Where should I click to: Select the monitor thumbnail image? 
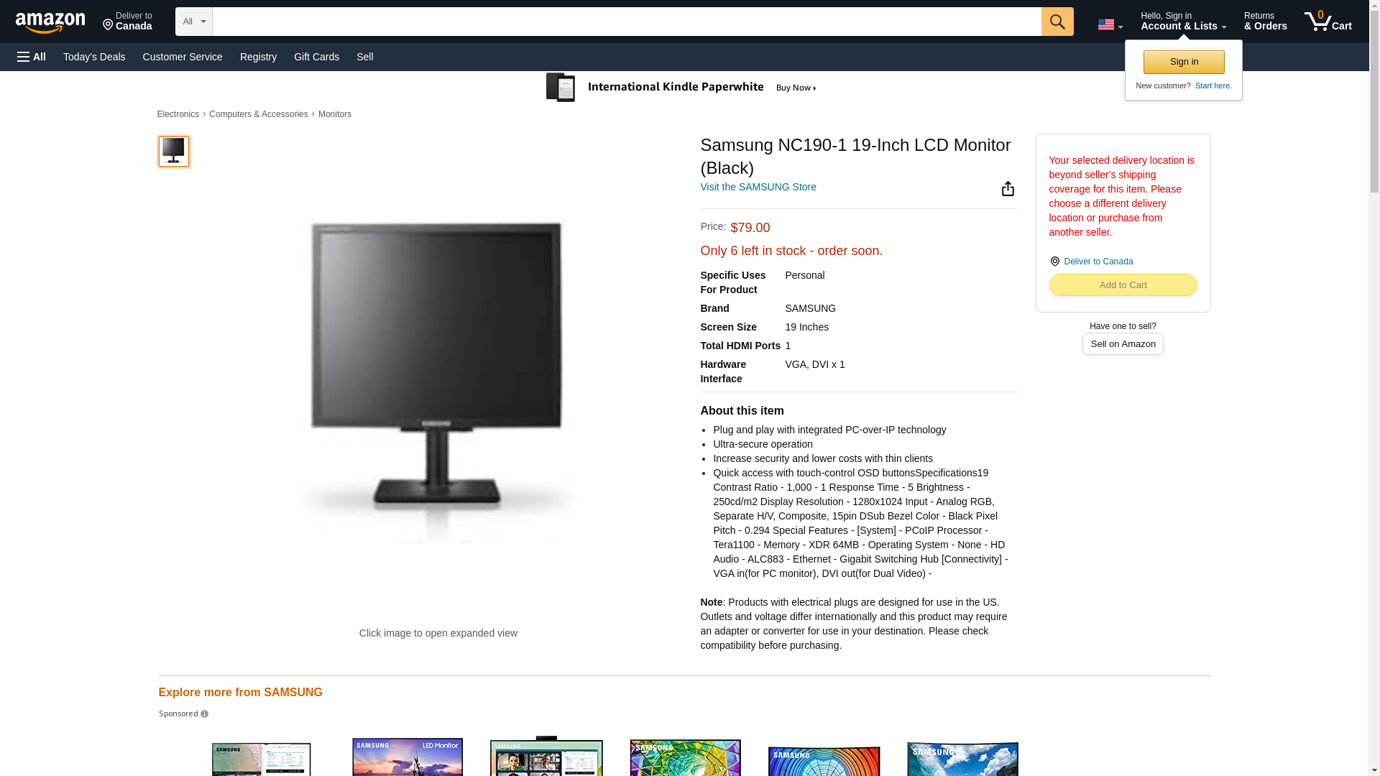(x=173, y=152)
